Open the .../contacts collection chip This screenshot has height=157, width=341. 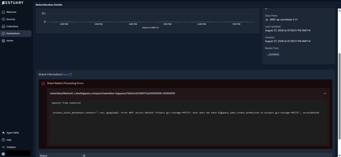[273, 54]
